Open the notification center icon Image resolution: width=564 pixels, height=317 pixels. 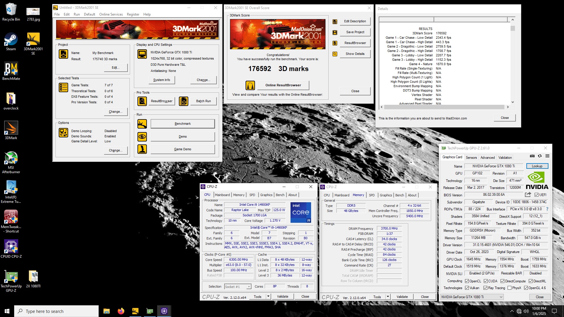554,311
